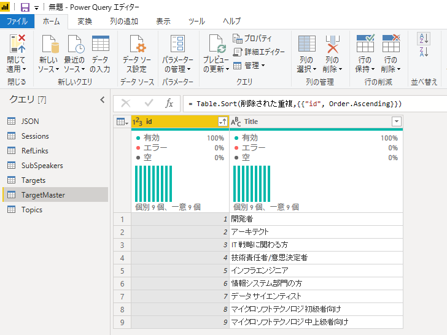The height and width of the screenshot is (335, 447).
Task: Select the SubSpeakers query
Action: pyautogui.click(x=55, y=166)
